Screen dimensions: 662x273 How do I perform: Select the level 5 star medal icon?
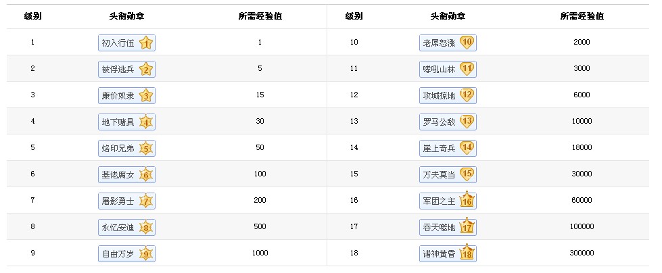[x=146, y=148]
